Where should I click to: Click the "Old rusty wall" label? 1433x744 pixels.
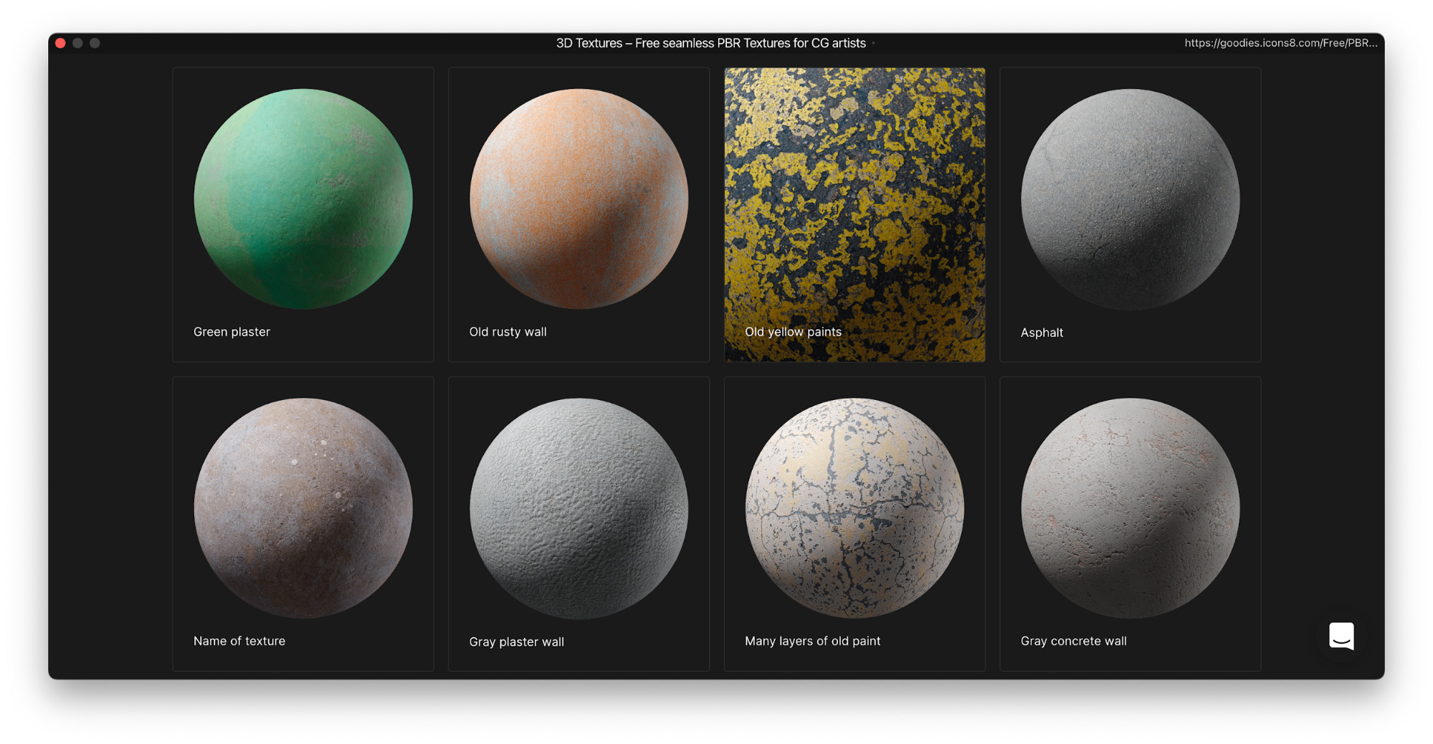508,332
